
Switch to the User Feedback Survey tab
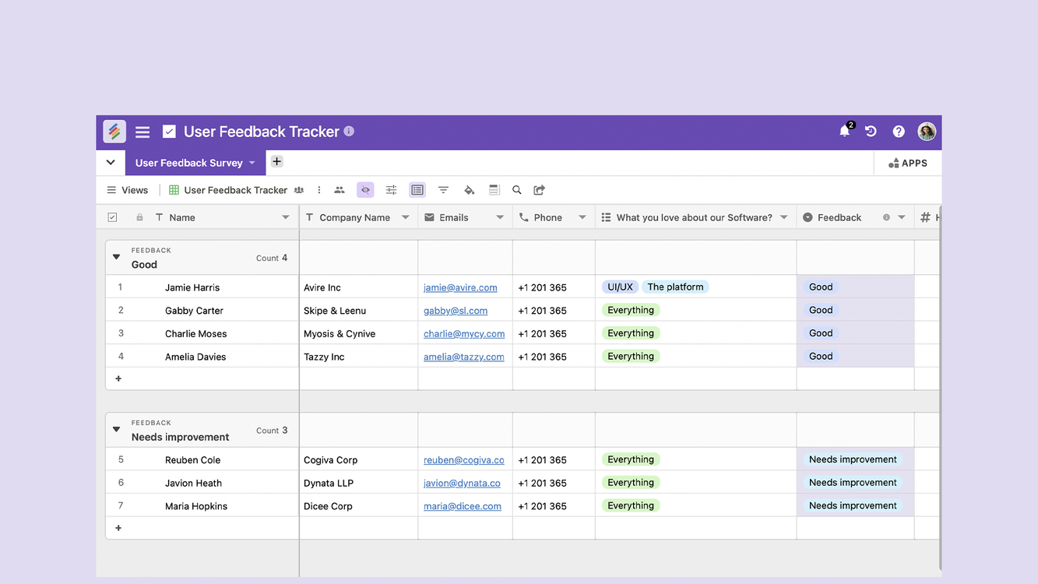pos(189,163)
